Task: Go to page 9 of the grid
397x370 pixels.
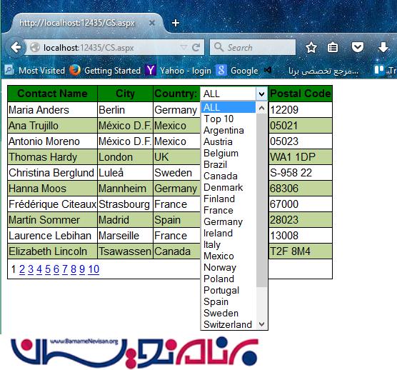Action: pyautogui.click(x=82, y=269)
